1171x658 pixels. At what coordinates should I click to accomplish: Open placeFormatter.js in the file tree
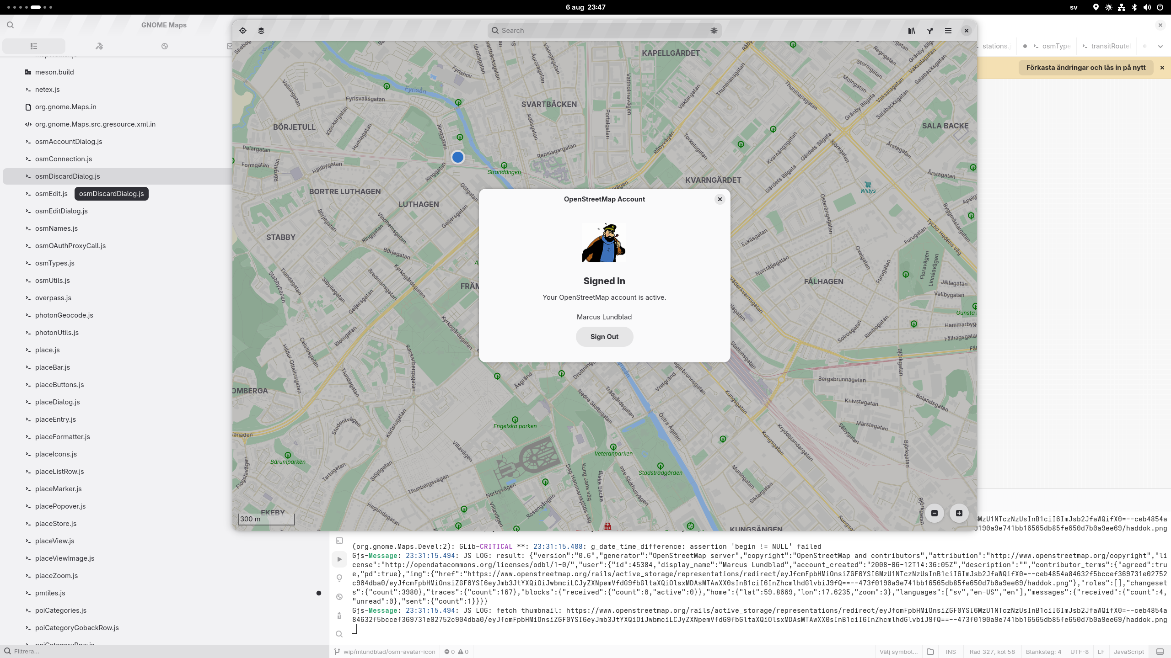63,437
